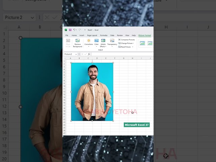Open the Undo history dropdown arrow
This screenshot has height=162, width=216.
(x=77, y=30)
